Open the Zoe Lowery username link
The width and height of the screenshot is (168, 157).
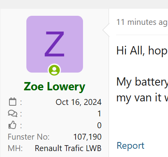(x=55, y=86)
